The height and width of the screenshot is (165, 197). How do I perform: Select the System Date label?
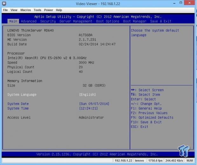(18, 104)
